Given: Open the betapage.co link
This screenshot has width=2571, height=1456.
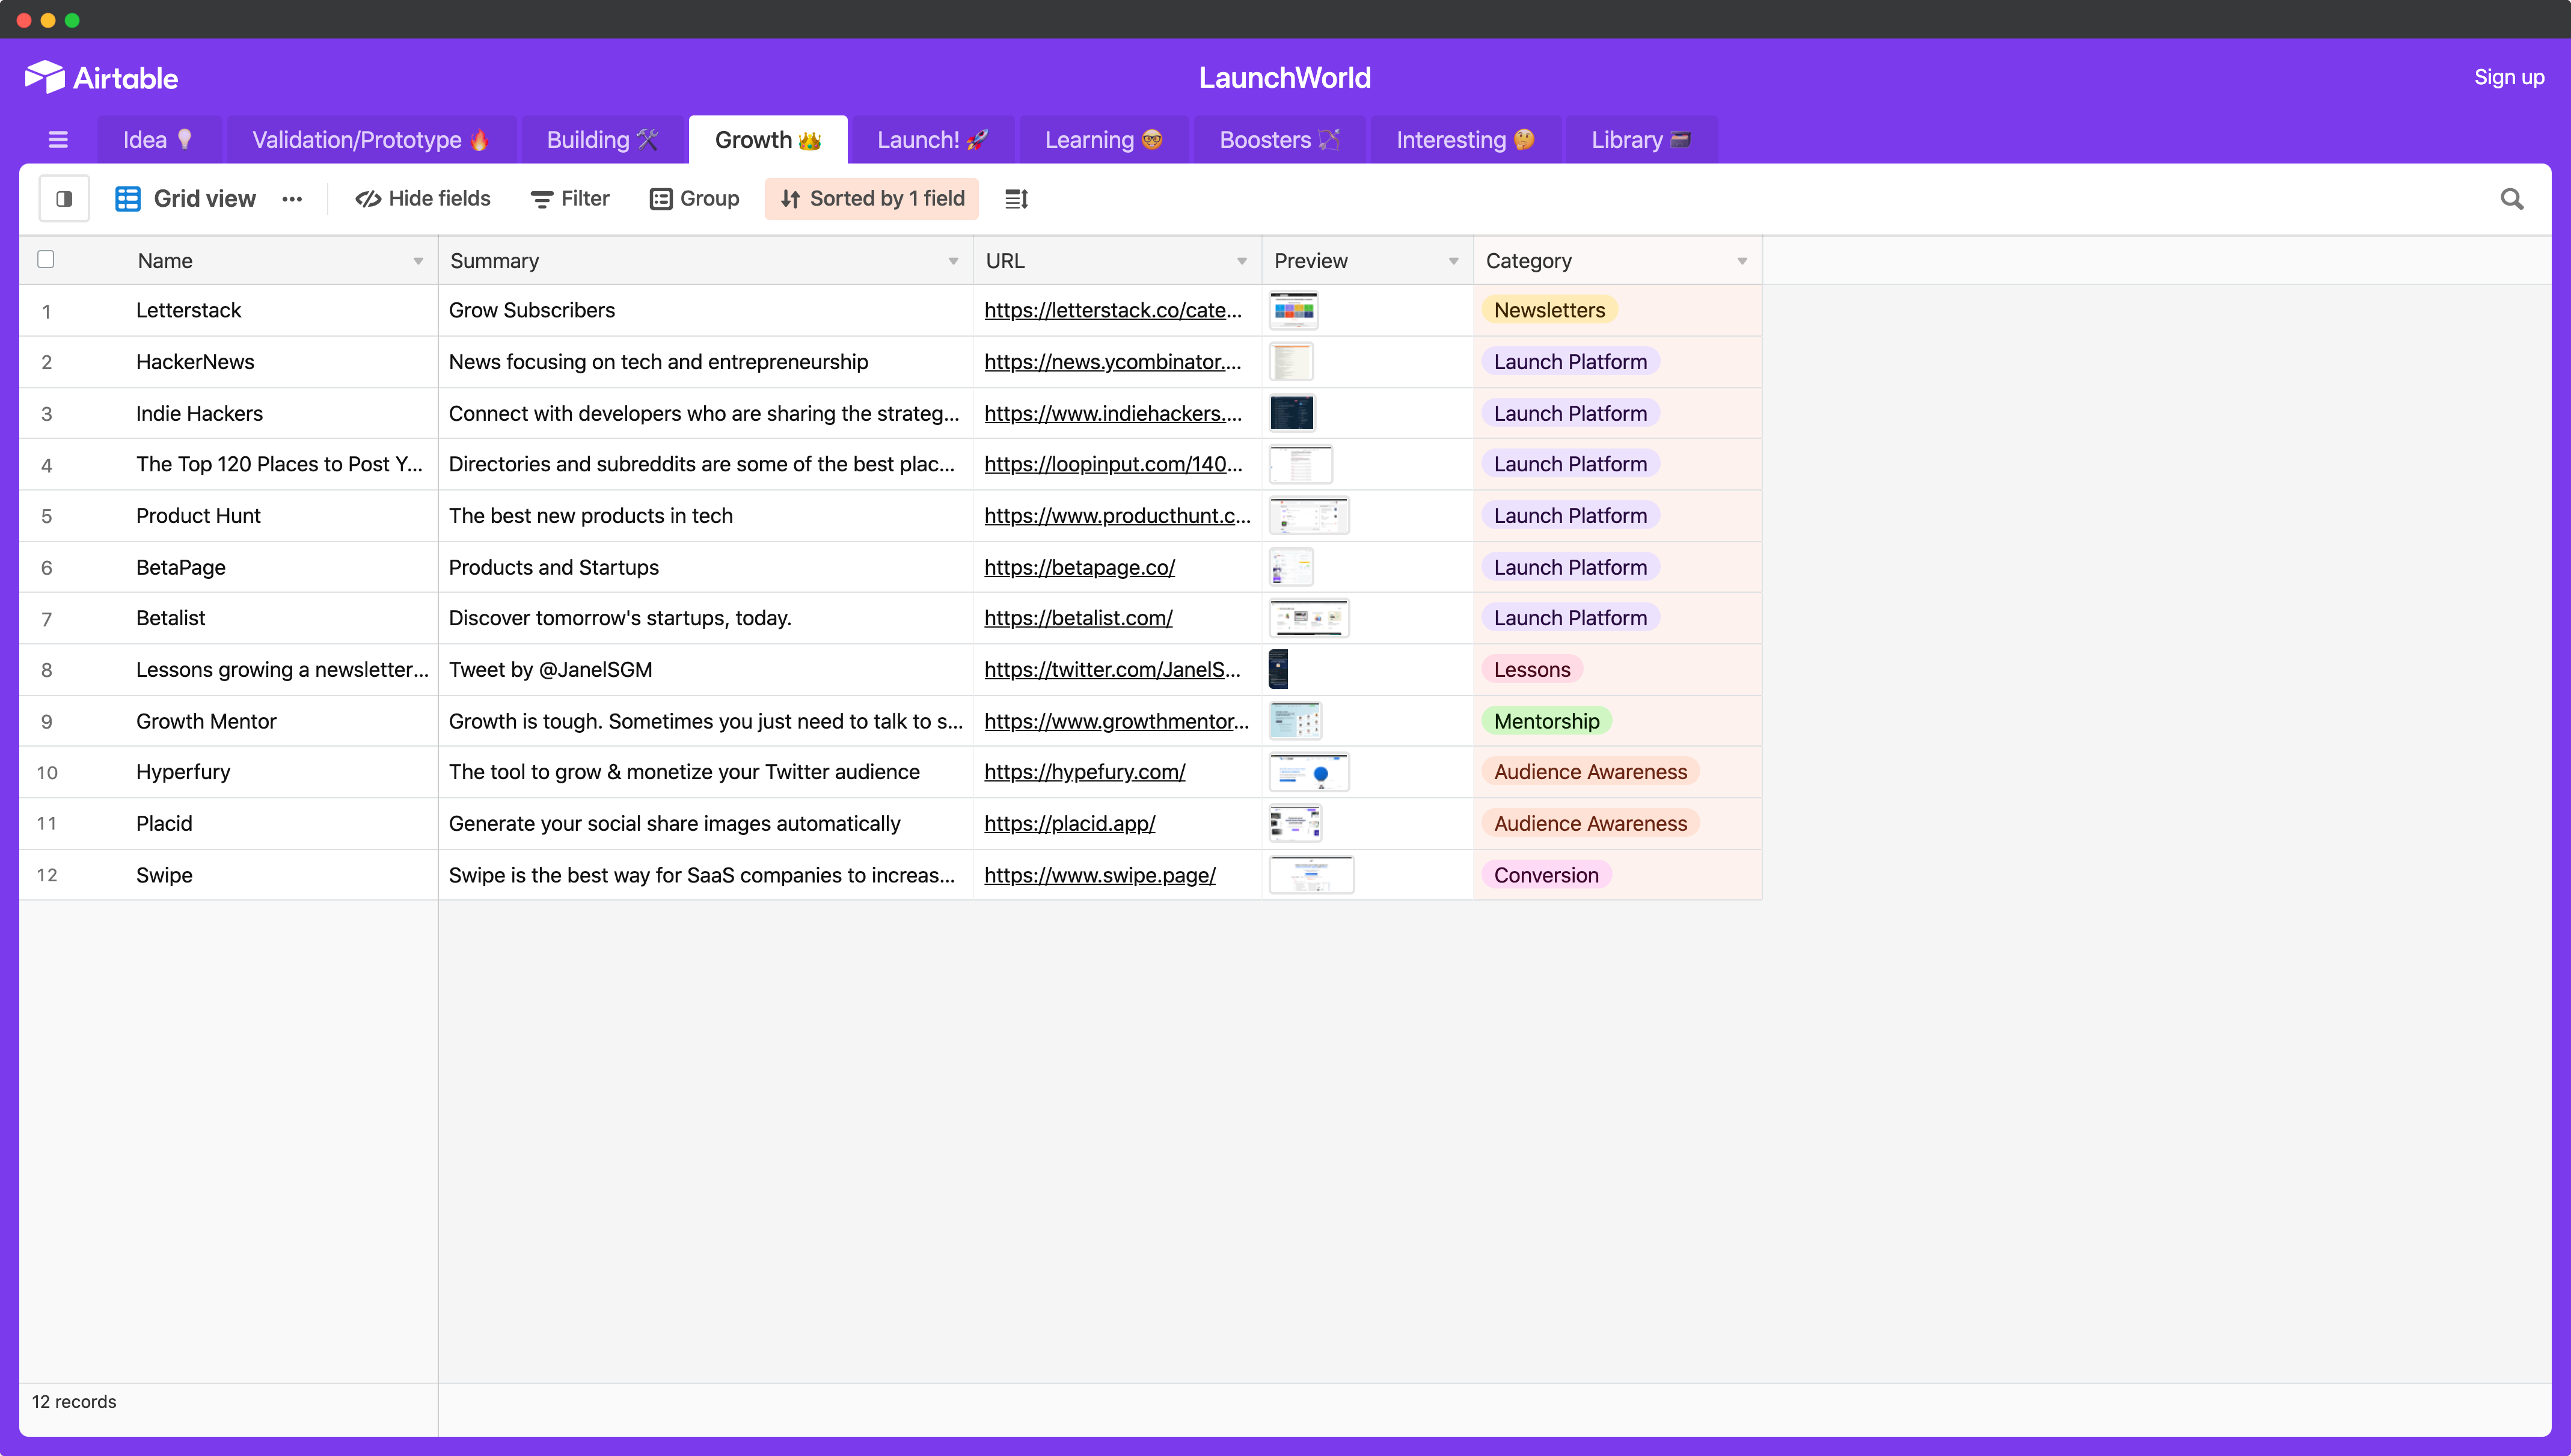Looking at the screenshot, I should click(1079, 567).
